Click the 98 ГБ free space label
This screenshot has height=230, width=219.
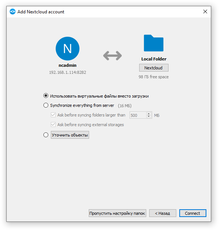(x=154, y=77)
